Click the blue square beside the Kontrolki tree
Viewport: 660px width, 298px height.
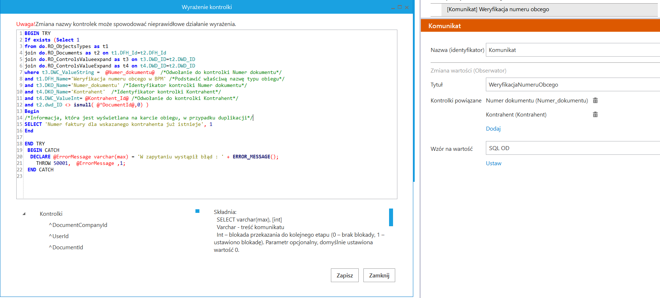pyautogui.click(x=197, y=211)
